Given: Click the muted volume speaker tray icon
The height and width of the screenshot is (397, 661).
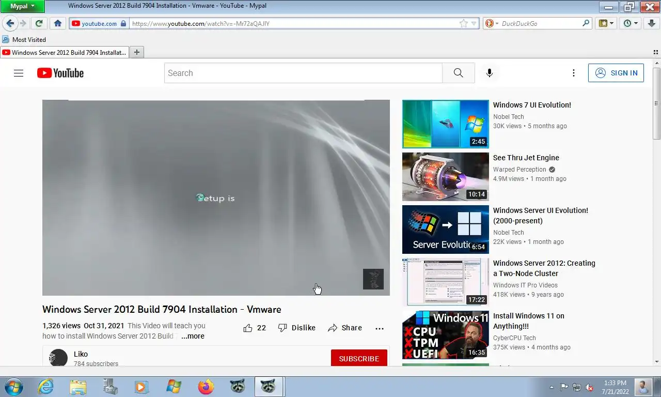Looking at the screenshot, I should 589,387.
